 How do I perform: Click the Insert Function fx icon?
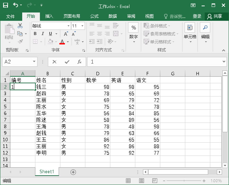(x=79, y=62)
